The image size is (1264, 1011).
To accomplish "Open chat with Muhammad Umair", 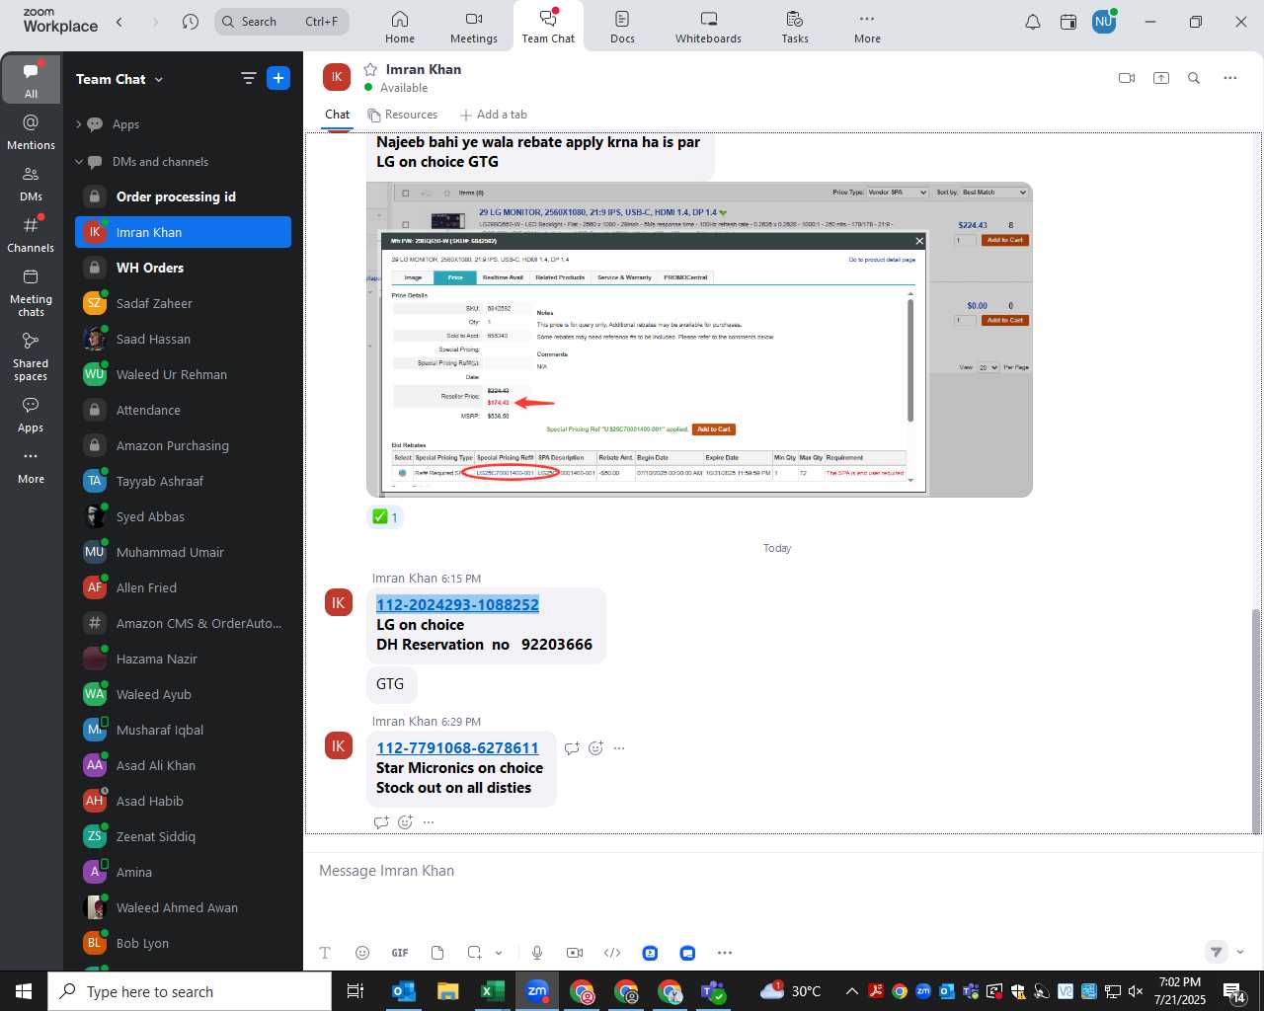I will click(x=183, y=552).
